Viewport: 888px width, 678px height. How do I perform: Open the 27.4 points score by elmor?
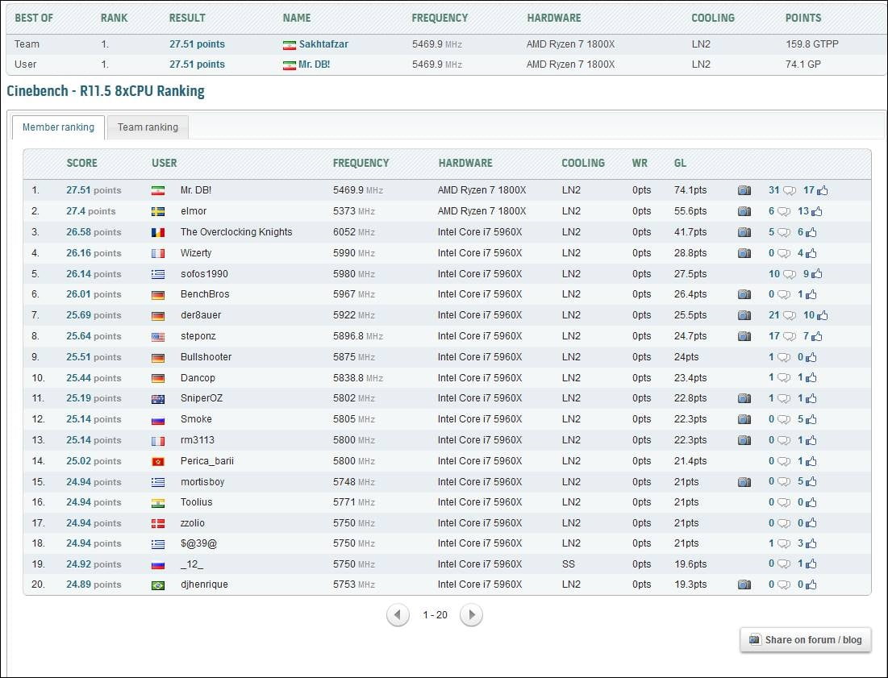[90, 211]
